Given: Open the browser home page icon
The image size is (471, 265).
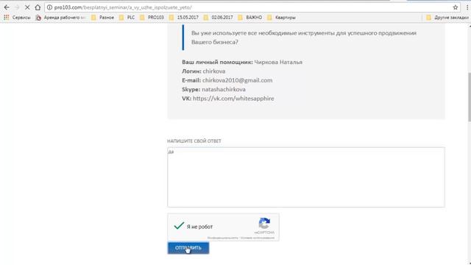Looking at the screenshot, I should pos(38,7).
